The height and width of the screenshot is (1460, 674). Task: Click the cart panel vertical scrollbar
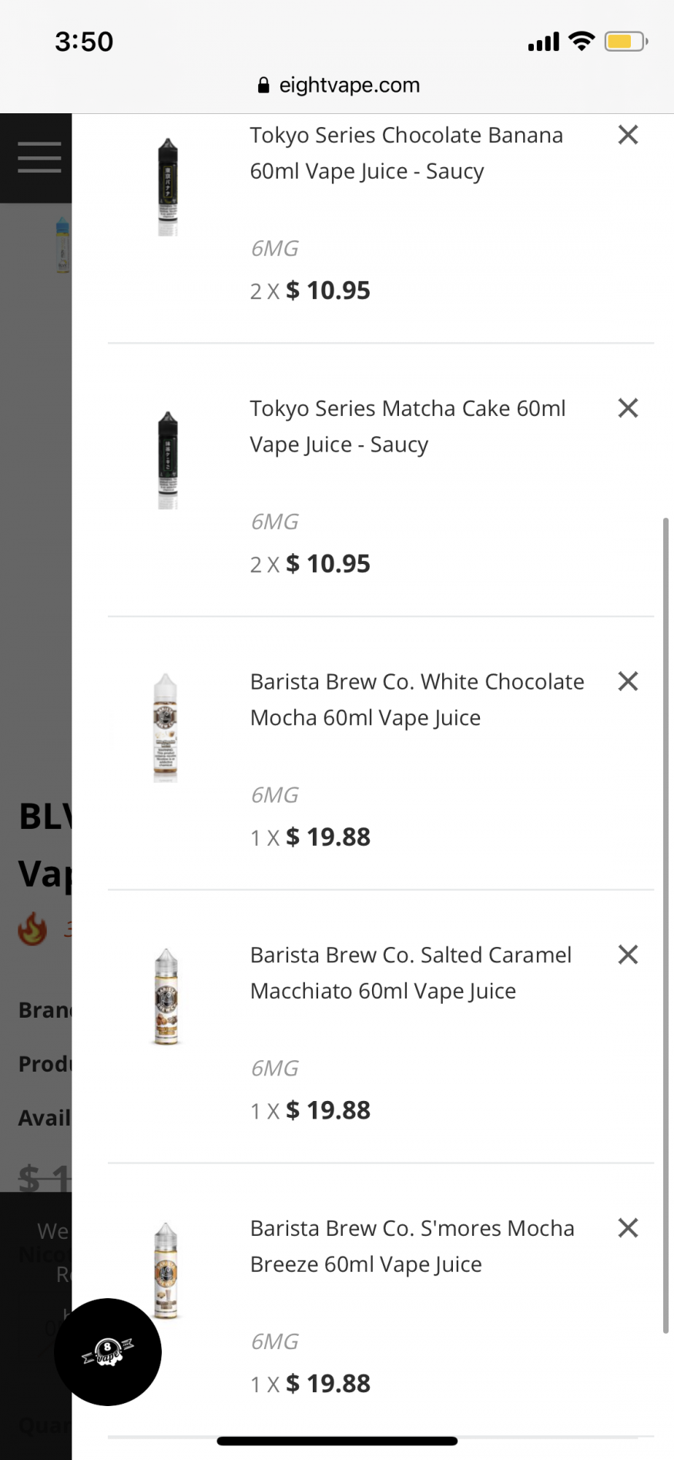point(666,925)
